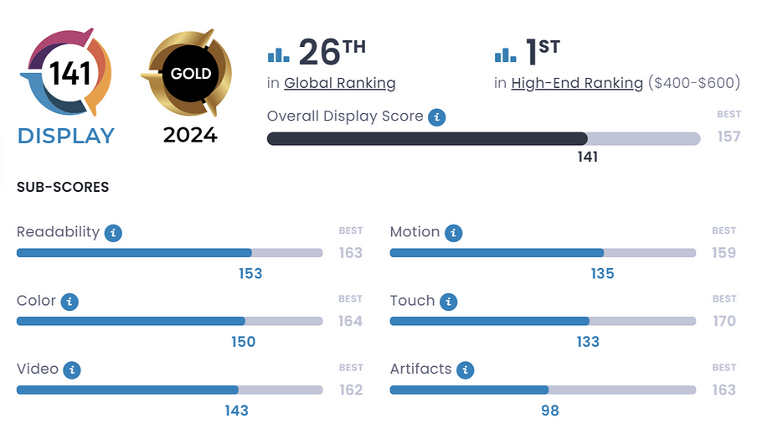Open the Video sub-score info icon
Screen dimensions: 778x429
(x=72, y=370)
